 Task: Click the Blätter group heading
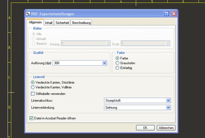[37, 28]
